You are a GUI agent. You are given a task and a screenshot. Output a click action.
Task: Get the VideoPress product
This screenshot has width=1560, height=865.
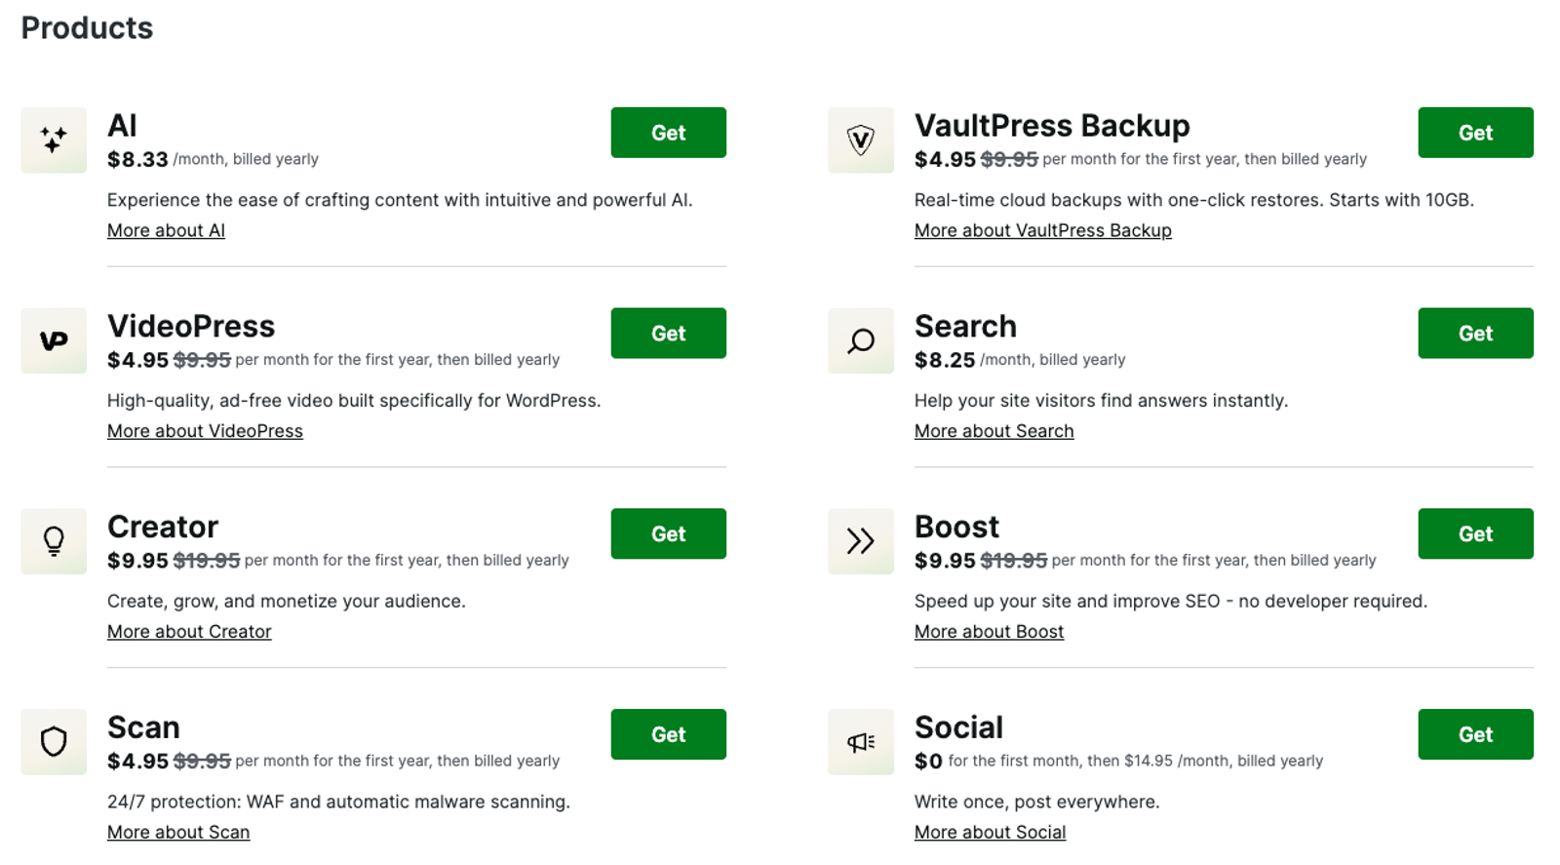coord(668,333)
